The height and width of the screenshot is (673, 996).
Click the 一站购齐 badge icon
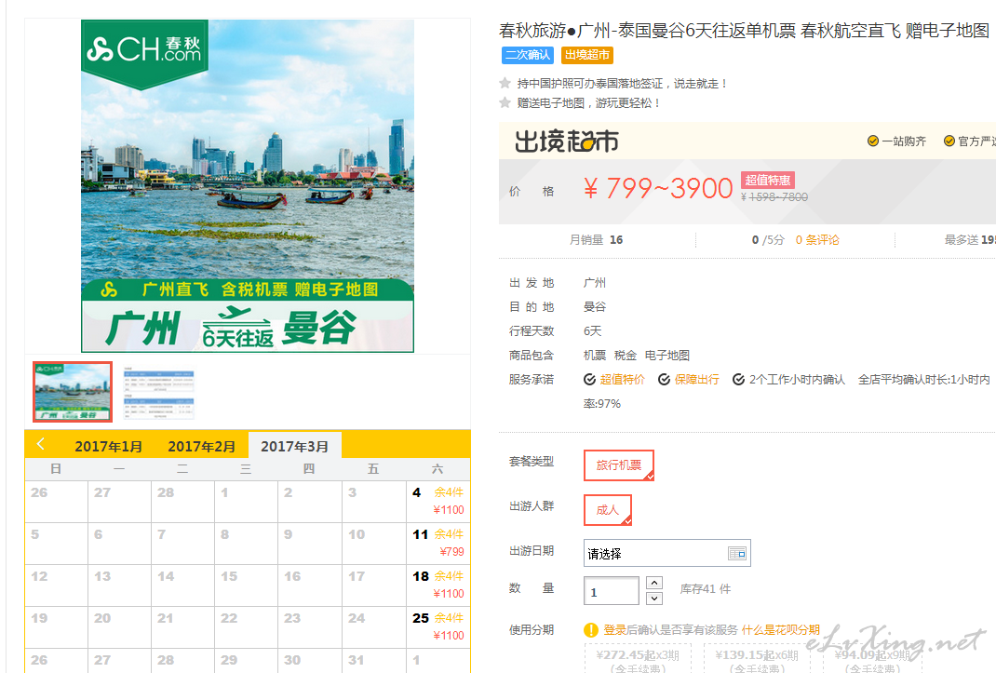coord(873,141)
